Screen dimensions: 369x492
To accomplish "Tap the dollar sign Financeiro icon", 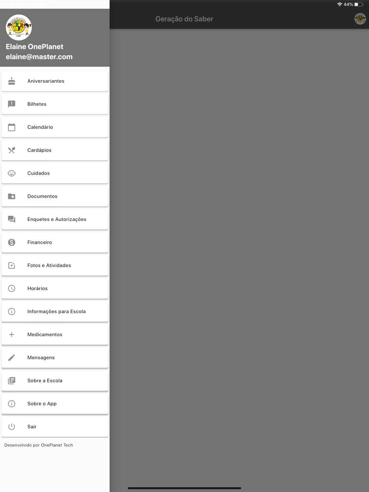I will coord(12,242).
